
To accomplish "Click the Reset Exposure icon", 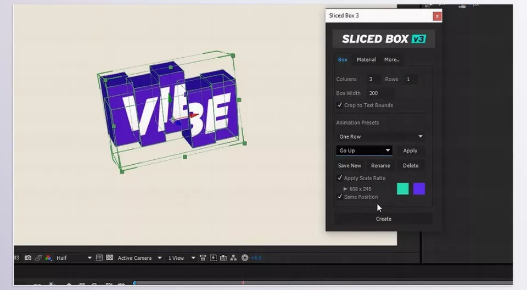I will click(245, 258).
